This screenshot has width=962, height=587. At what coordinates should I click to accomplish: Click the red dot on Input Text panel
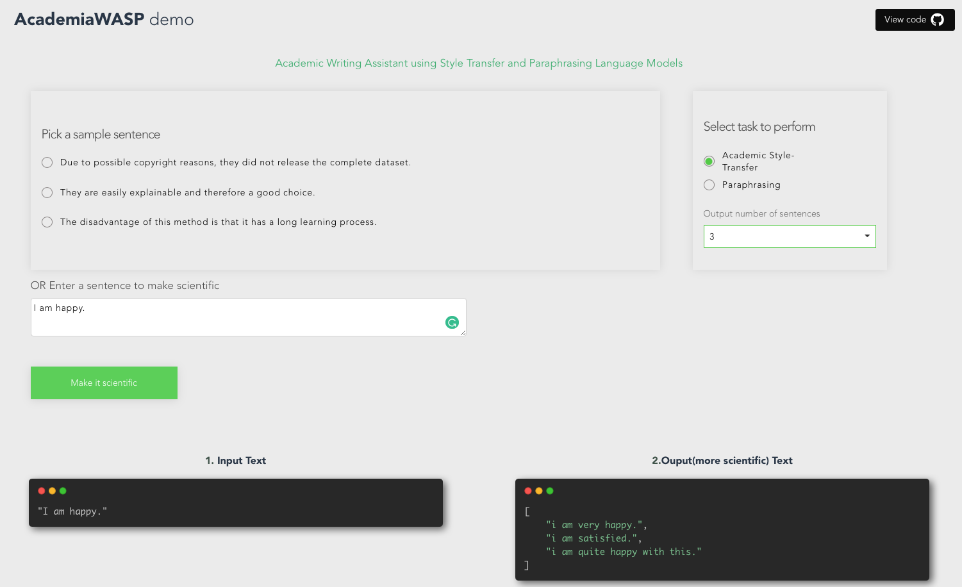[42, 491]
